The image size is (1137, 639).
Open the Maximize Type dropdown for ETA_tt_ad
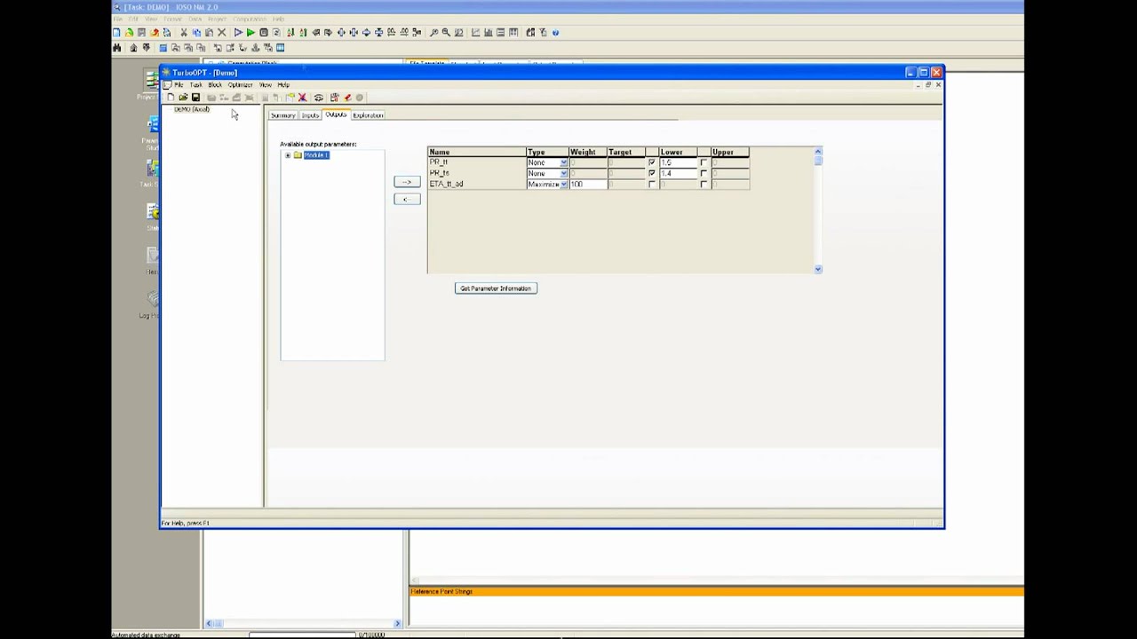click(563, 184)
